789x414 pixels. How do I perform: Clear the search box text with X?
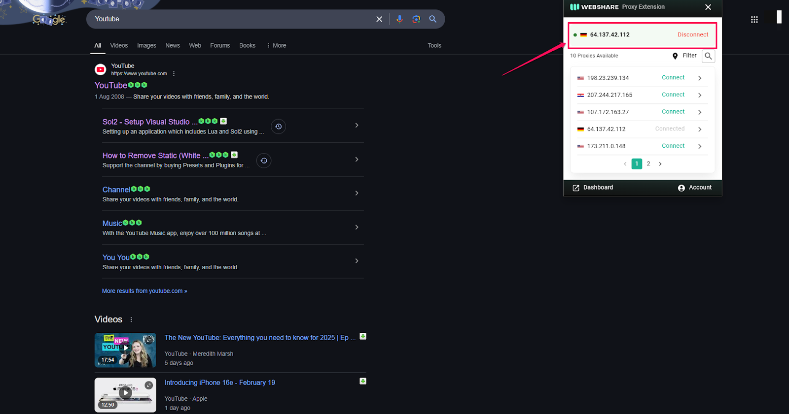click(x=379, y=19)
